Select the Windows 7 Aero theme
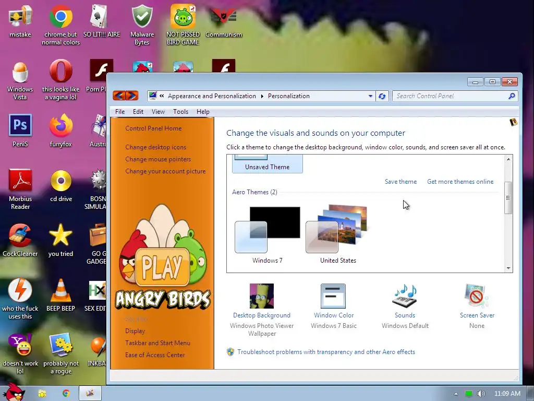The width and height of the screenshot is (534, 401). click(268, 235)
